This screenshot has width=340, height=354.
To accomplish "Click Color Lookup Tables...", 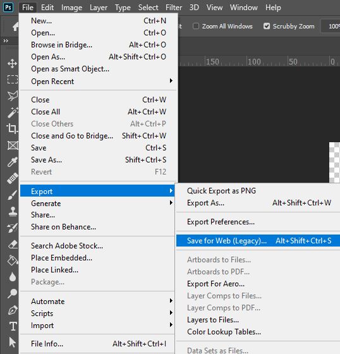I will (x=258, y=332).
